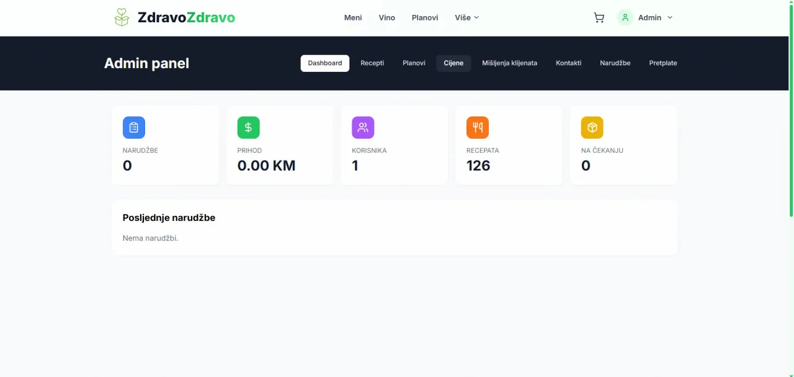Select the Dashboard tab
This screenshot has width=794, height=377.
(325, 63)
